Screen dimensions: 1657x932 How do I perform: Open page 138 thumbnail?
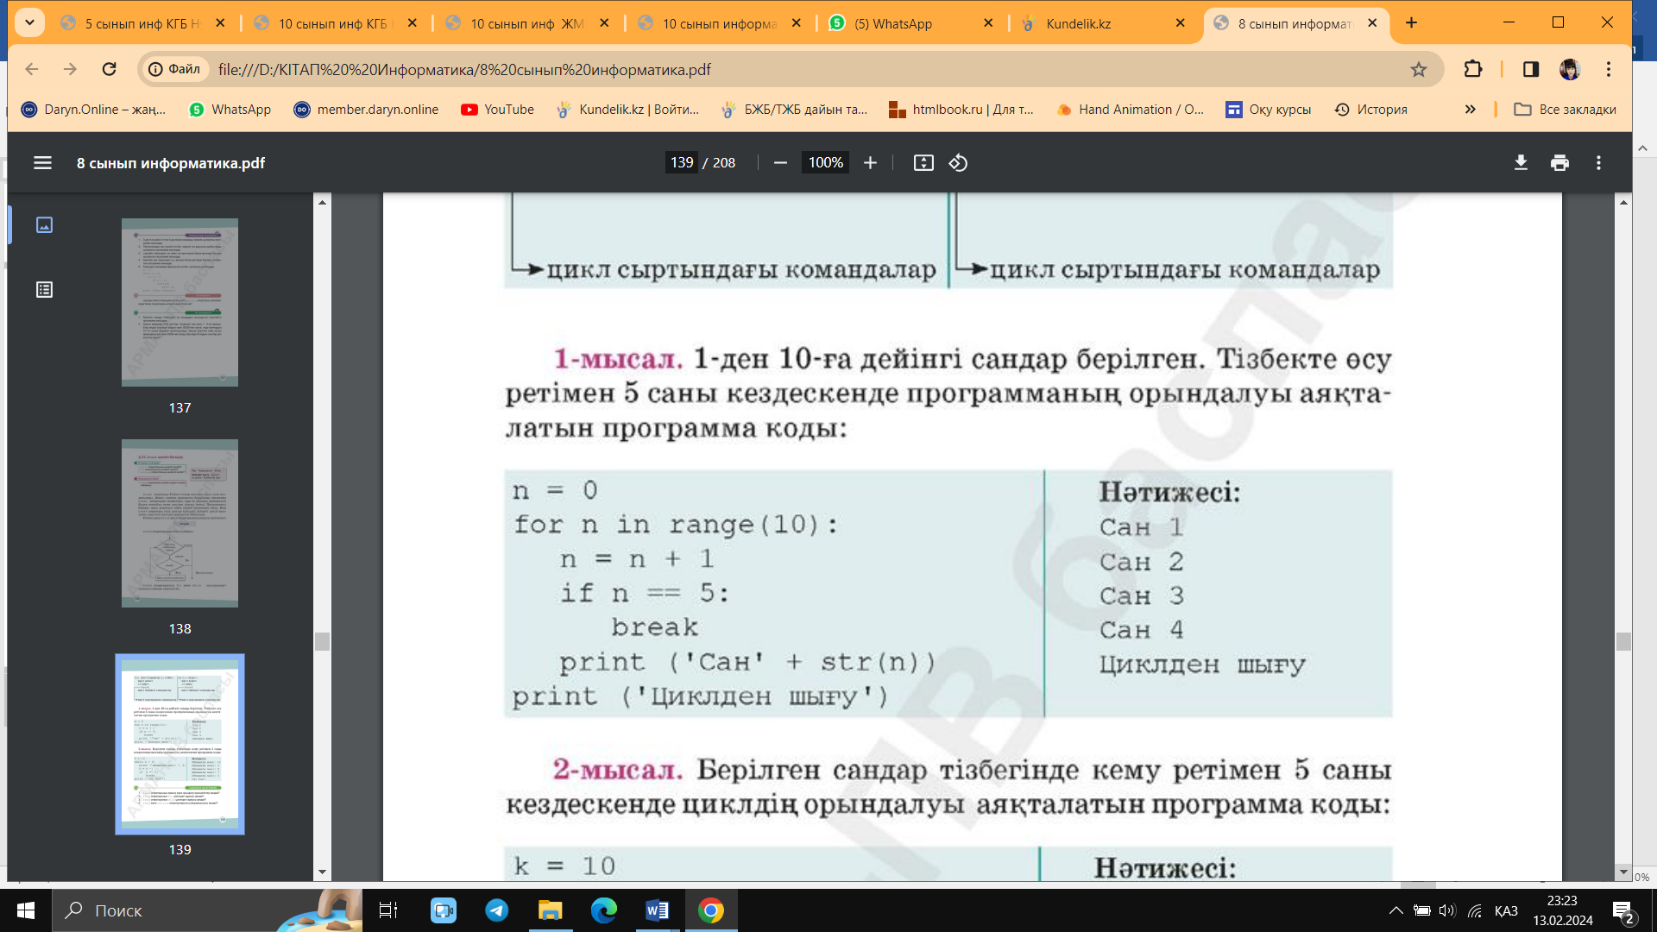(180, 524)
